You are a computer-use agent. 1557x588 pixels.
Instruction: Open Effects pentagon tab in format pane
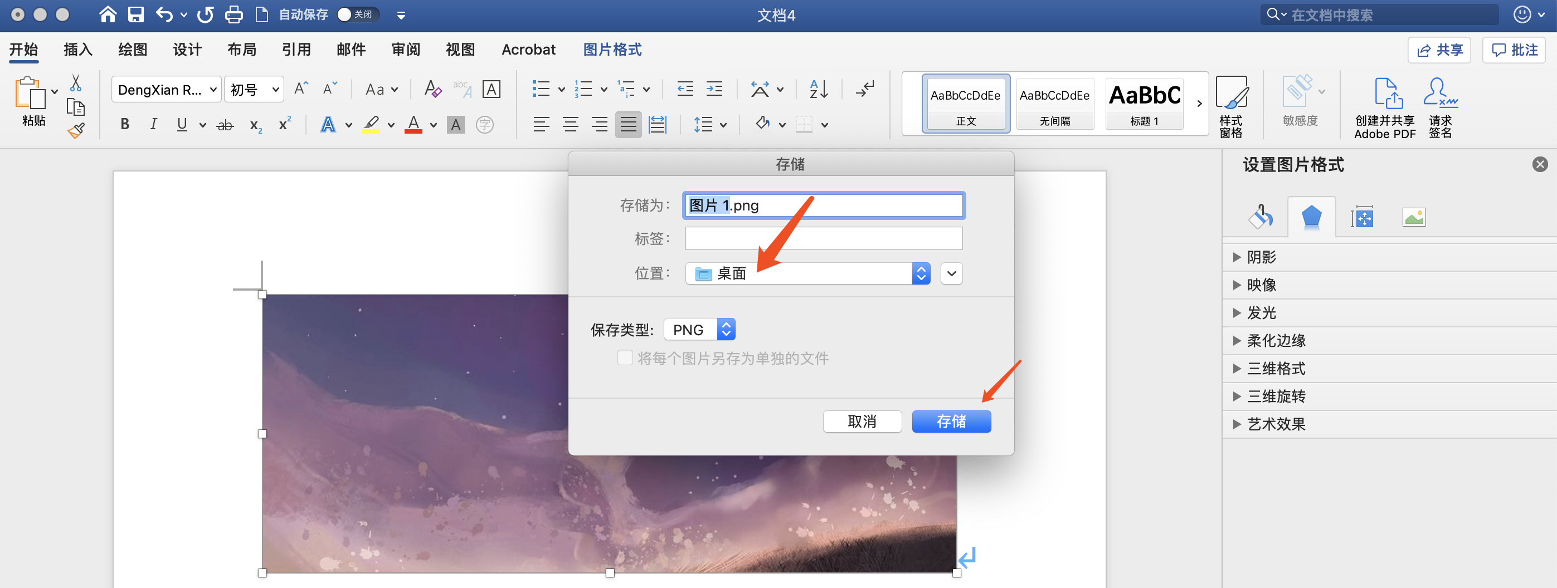(x=1311, y=217)
